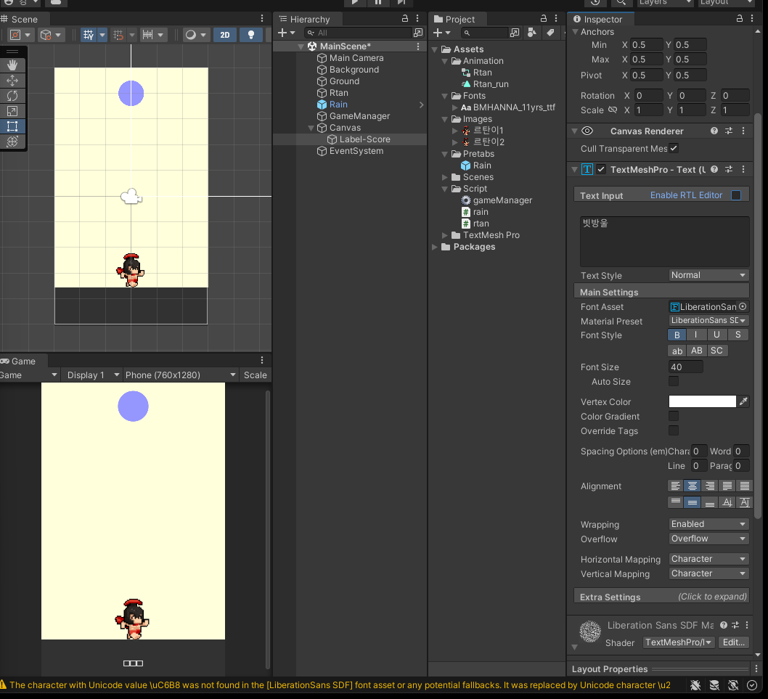
Task: Collapse MainScene in Hierarchy
Action: (301, 46)
